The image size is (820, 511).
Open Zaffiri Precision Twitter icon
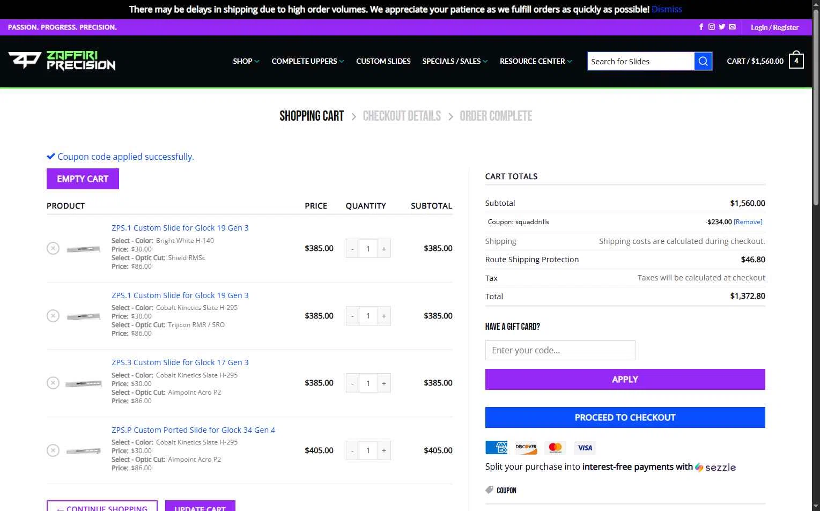(x=722, y=27)
